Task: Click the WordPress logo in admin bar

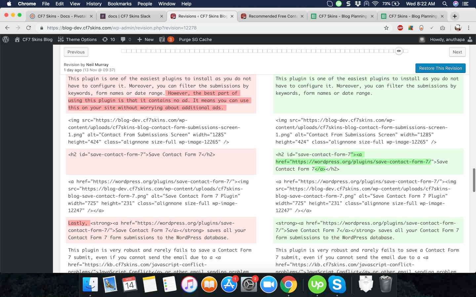Action: pos(6,39)
